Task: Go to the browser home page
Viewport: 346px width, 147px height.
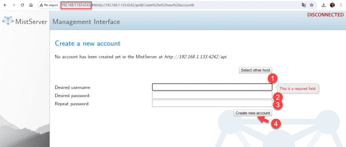Action: pyautogui.click(x=31, y=5)
